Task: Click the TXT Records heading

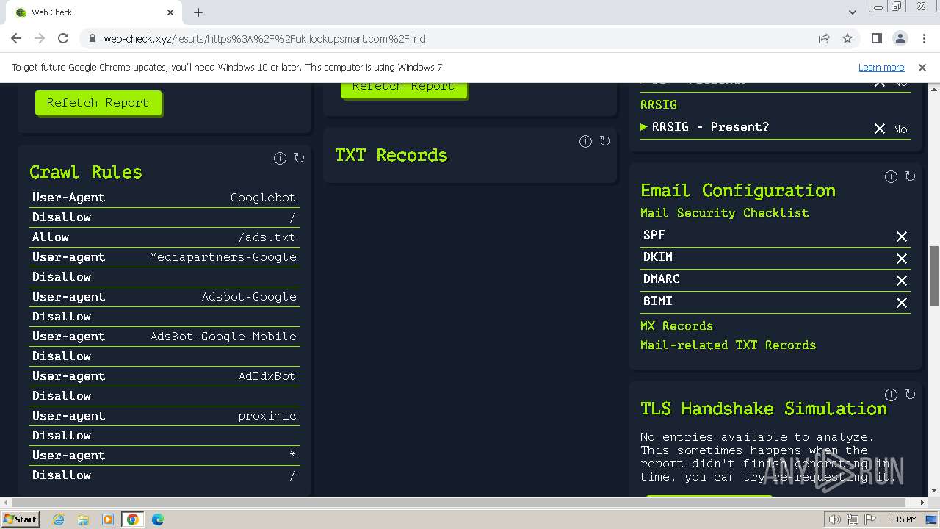Action: (x=391, y=155)
